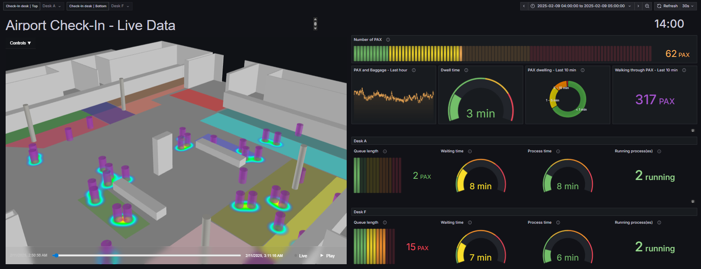Click the timeline slider handle
Viewport: 701px width, 269px height.
[56, 255]
